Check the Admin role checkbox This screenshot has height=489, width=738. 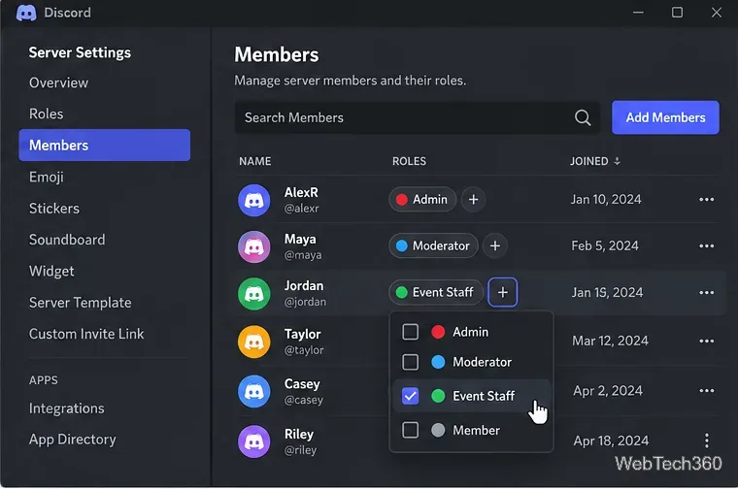(x=410, y=332)
